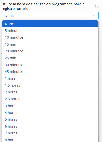Pick the 1,5 horas entry
Image resolution: width=102 pixels, height=142 pixels.
pos(50,85)
